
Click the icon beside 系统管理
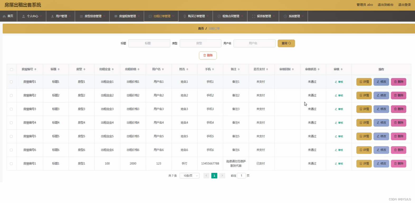pos(285,16)
